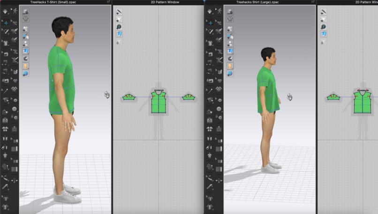Click rotating sync gizmo in Large shirt 3D view

click(x=289, y=97)
